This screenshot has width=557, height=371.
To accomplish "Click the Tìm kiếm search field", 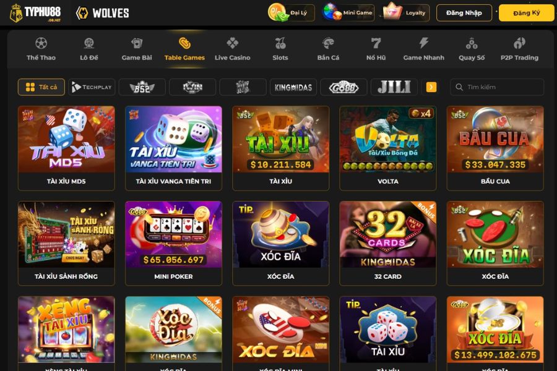I will (x=497, y=87).
